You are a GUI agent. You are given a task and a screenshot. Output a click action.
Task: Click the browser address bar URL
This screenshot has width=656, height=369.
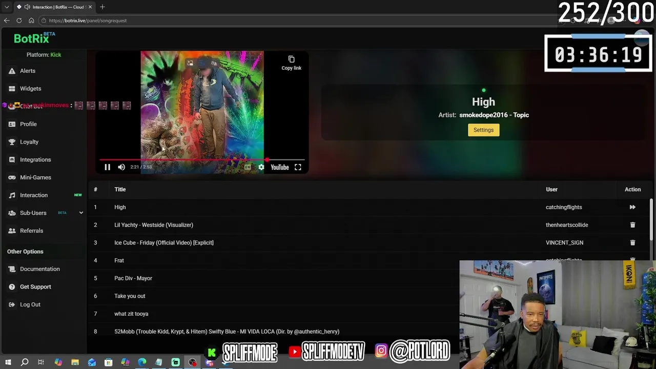(88, 20)
